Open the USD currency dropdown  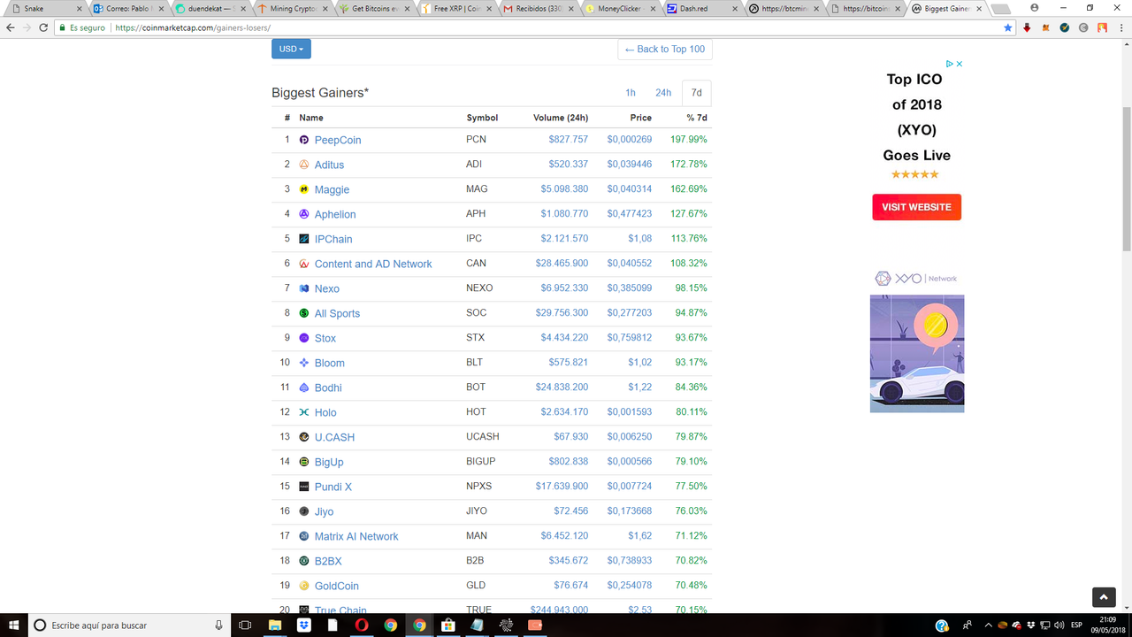(x=291, y=49)
